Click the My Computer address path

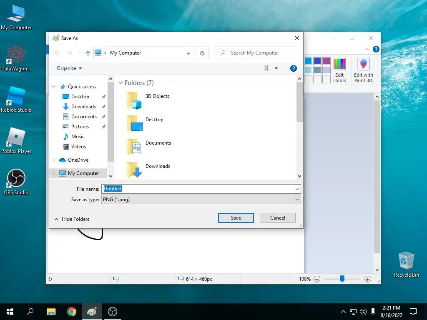(126, 53)
